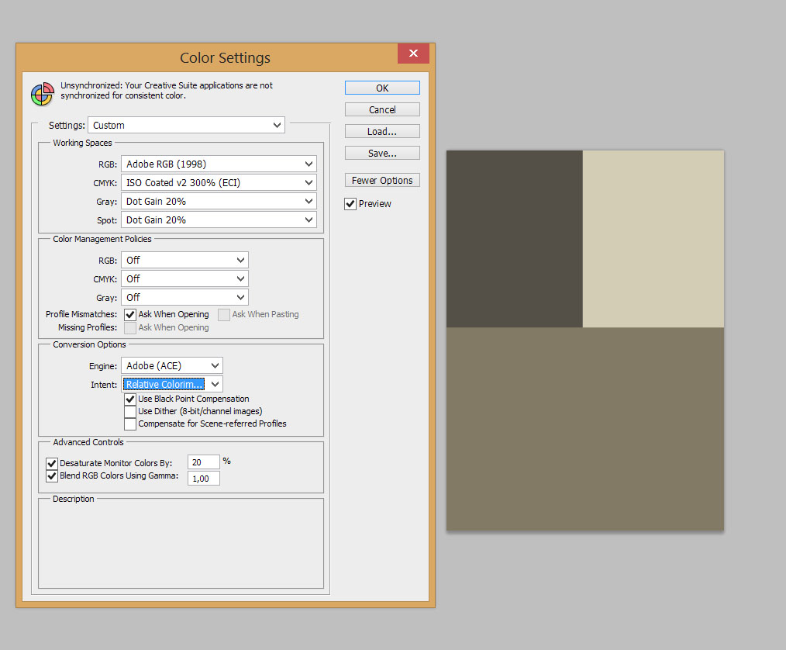This screenshot has width=786, height=650.
Task: Open Intent Relative Colorimetric dropdown
Action: [171, 384]
